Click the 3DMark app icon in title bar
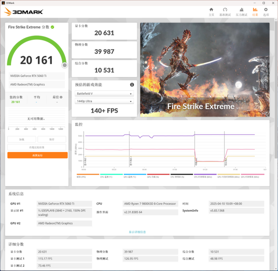This screenshot has width=278, height=271. pyautogui.click(x=3, y=3)
